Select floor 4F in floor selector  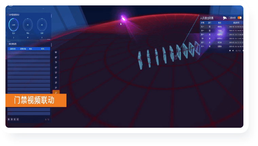click(56, 77)
